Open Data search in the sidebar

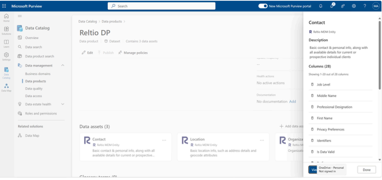pos(34,47)
